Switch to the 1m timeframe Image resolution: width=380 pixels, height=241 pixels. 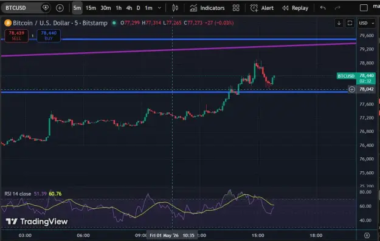148,8
